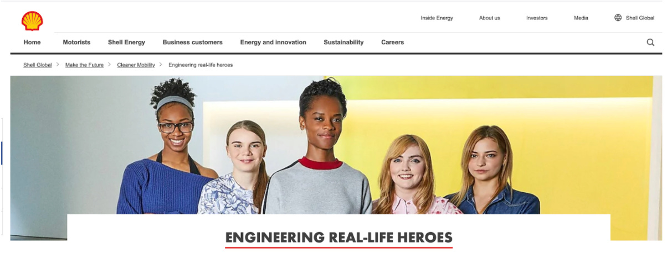Viewport: 667px width, 264px height.
Task: Go to the Careers section
Action: pyautogui.click(x=392, y=42)
